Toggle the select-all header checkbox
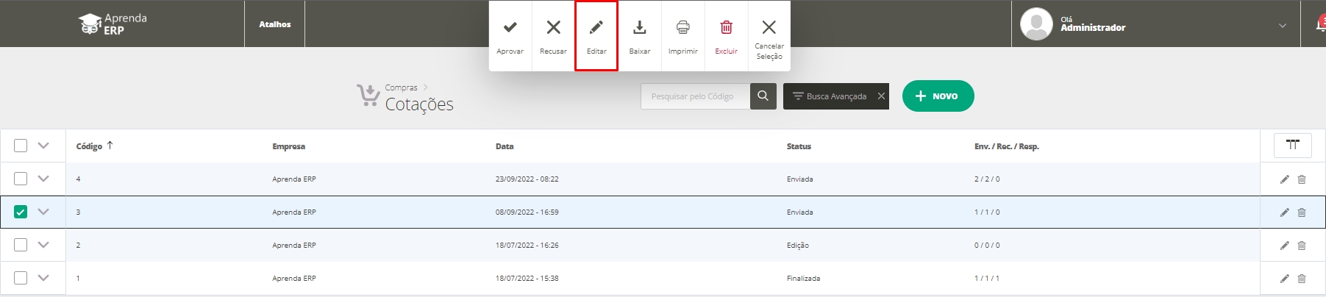 (x=21, y=146)
